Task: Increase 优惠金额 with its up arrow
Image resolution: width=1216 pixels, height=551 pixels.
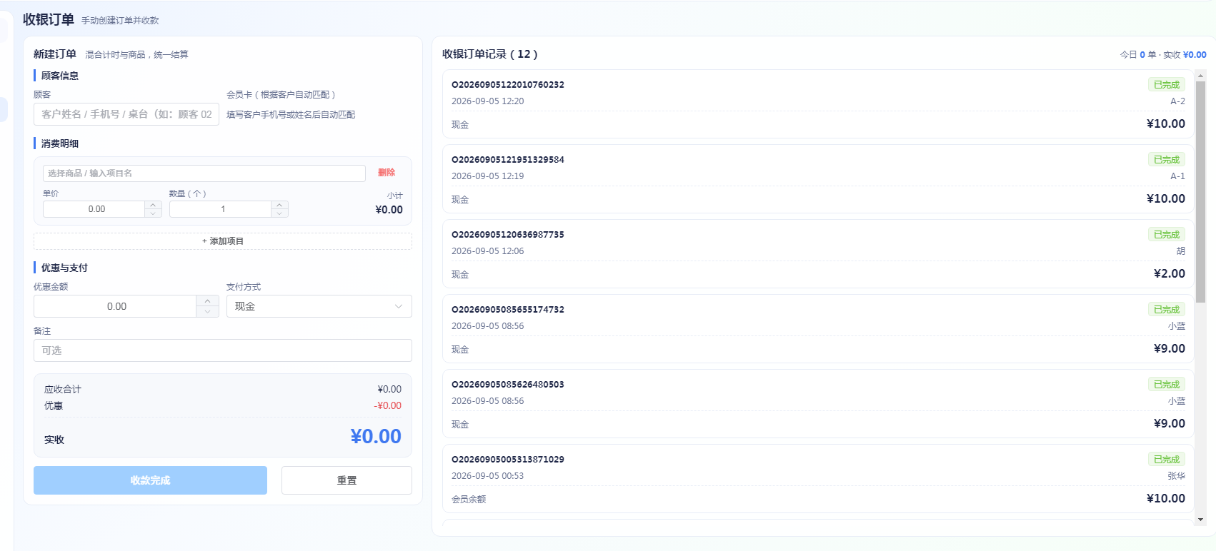Action: (x=207, y=300)
